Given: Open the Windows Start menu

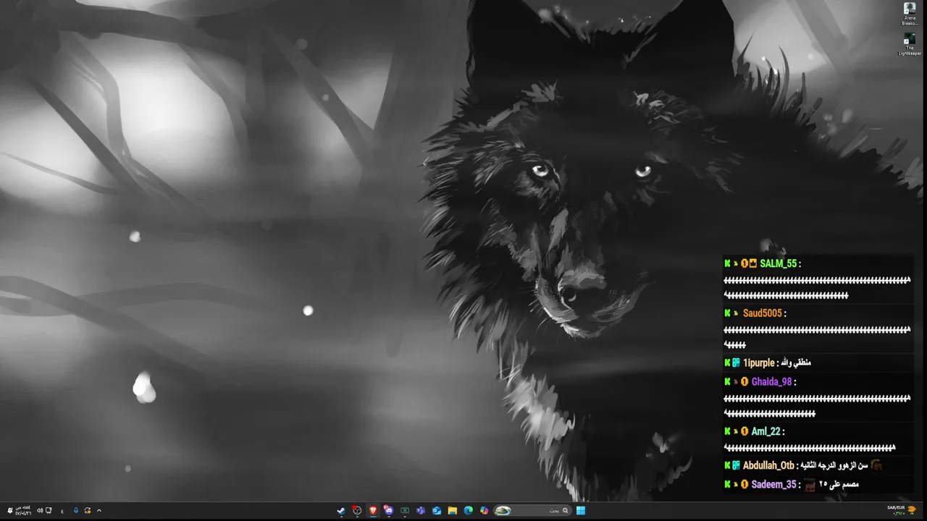Looking at the screenshot, I should click(581, 511).
